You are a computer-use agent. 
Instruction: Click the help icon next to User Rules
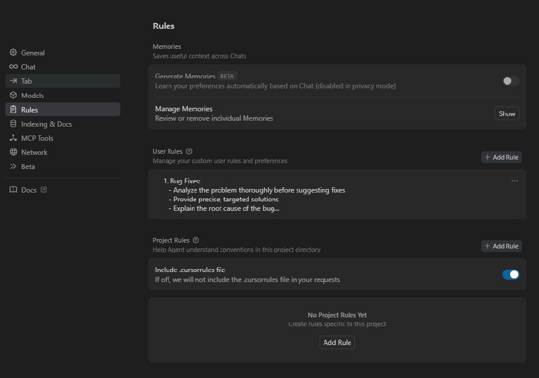[189, 151]
